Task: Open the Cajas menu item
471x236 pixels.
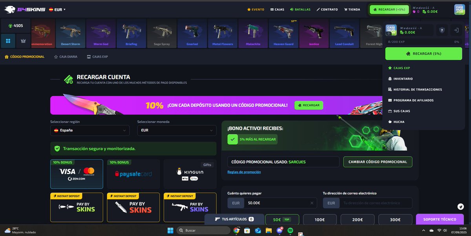Action: (x=277, y=9)
